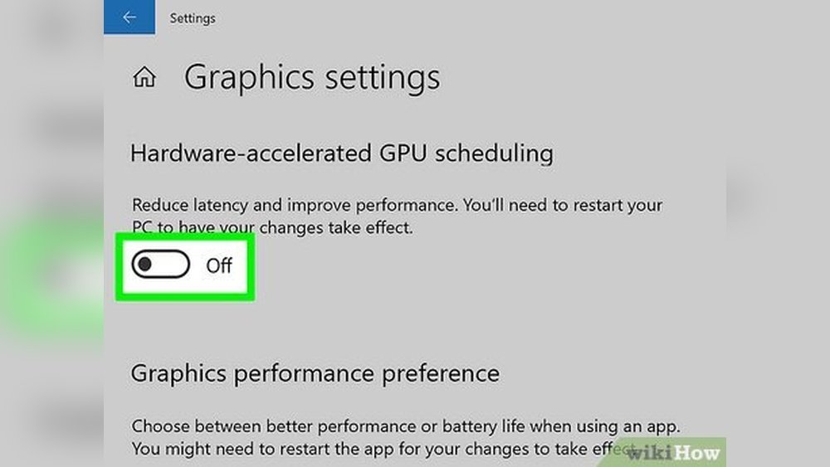Click the wikiHow watermark logo
830x467 pixels.
[673, 453]
